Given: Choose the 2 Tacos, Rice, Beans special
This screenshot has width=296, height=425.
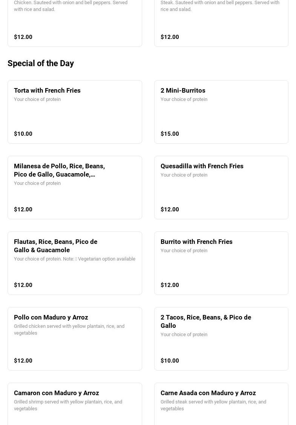Looking at the screenshot, I should point(206,321).
